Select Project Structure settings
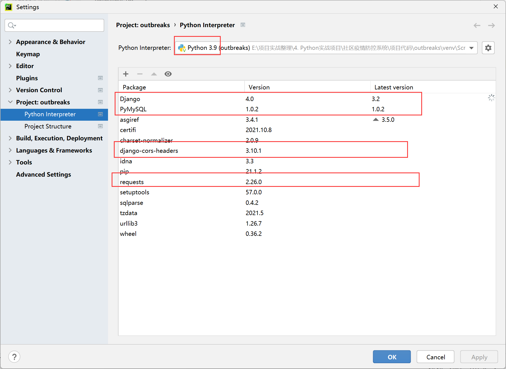This screenshot has height=369, width=506. tap(48, 126)
